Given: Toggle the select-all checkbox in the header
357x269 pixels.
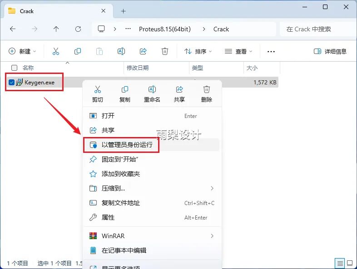Looking at the screenshot, I should pos(15,68).
